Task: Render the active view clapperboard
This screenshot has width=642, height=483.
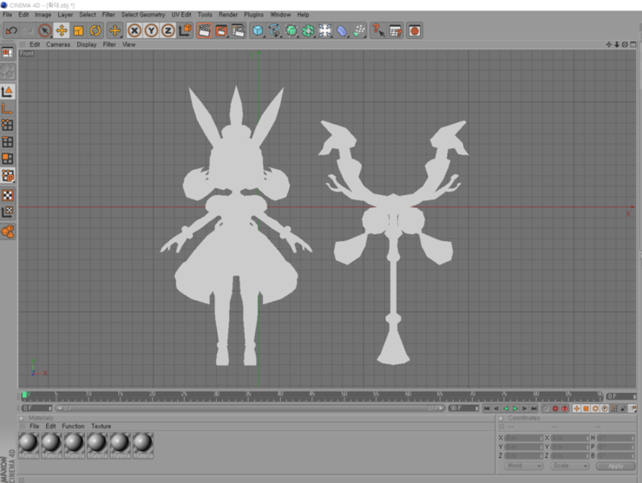Action: click(204, 30)
